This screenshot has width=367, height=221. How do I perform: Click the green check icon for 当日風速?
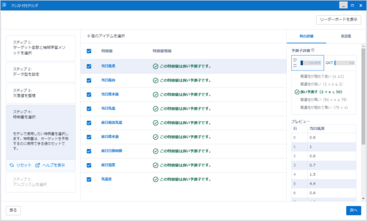155,66
